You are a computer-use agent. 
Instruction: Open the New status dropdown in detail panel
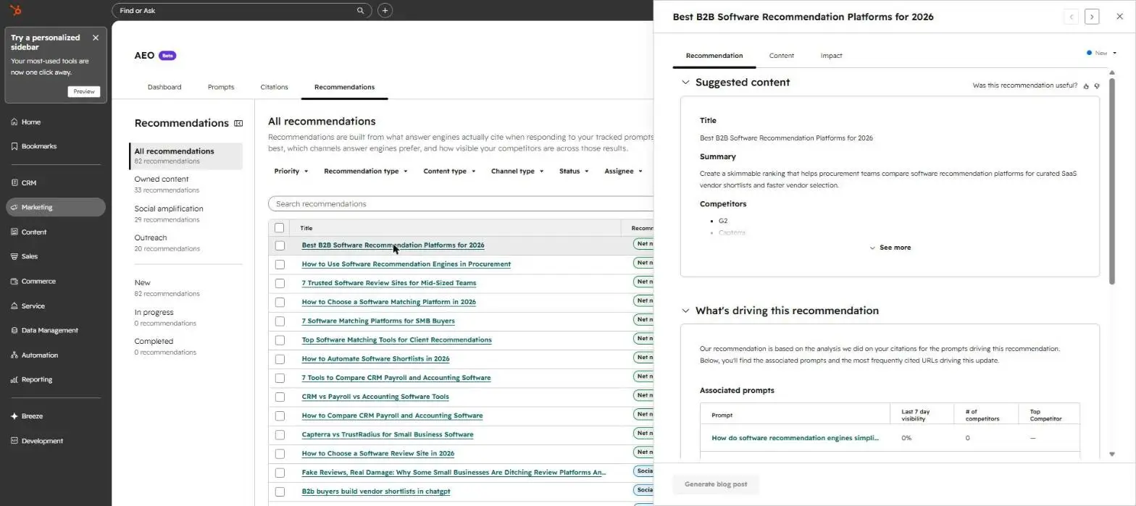pyautogui.click(x=1102, y=53)
